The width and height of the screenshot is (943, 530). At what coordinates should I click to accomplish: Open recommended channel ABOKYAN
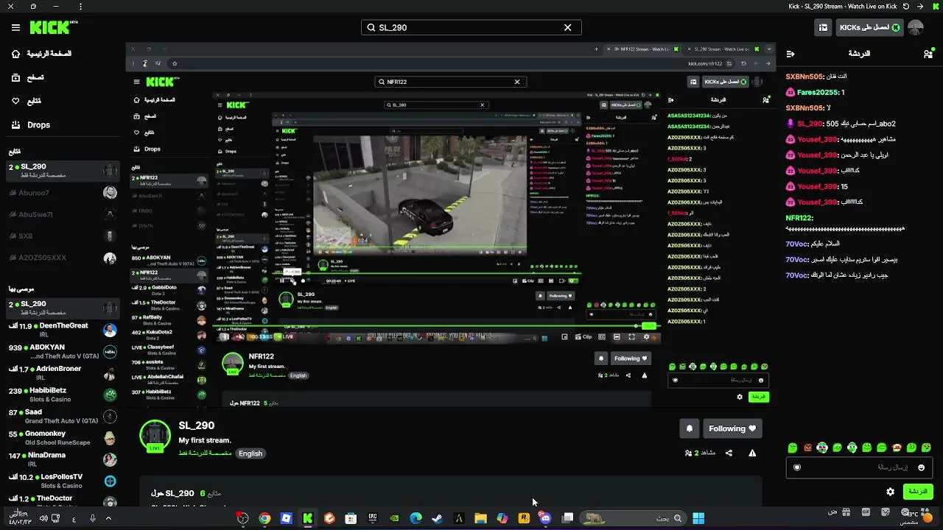point(63,351)
